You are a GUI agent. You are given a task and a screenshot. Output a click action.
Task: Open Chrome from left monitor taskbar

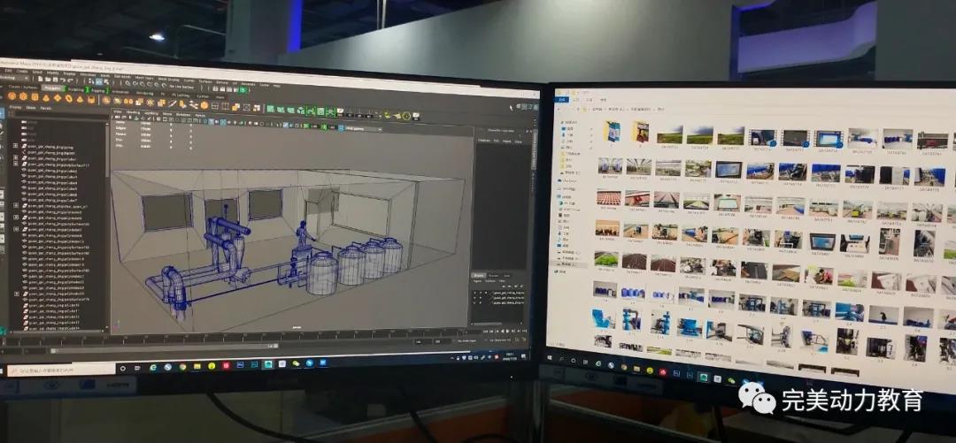(x=183, y=367)
